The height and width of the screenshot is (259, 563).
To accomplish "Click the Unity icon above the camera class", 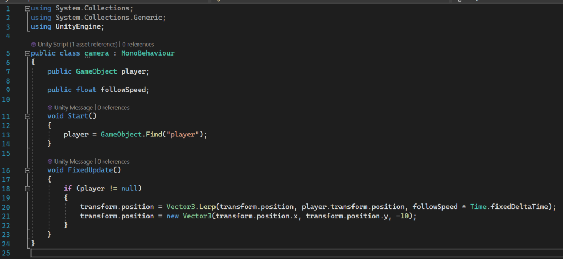I will point(34,44).
